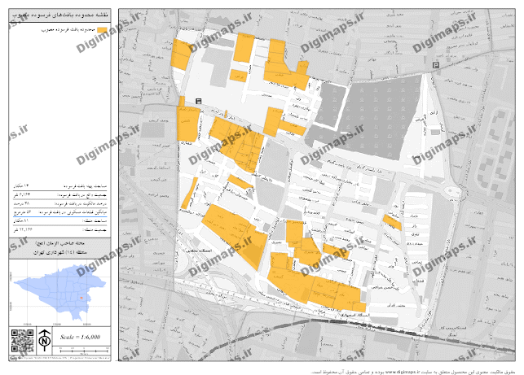Image resolution: width=524 pixels, height=375 pixels.
Task: Click the Scale = 1:6,000 text
Action: 81,337
